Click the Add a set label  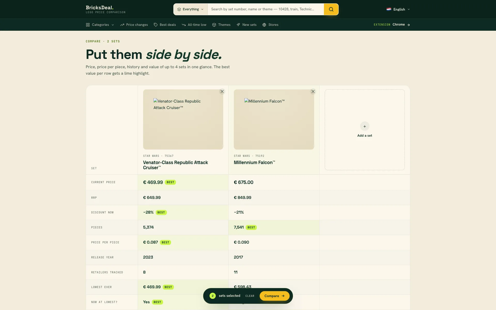pos(365,136)
